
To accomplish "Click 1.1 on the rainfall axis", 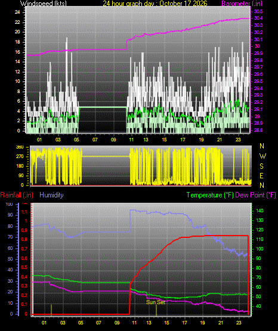I will tap(24, 212).
